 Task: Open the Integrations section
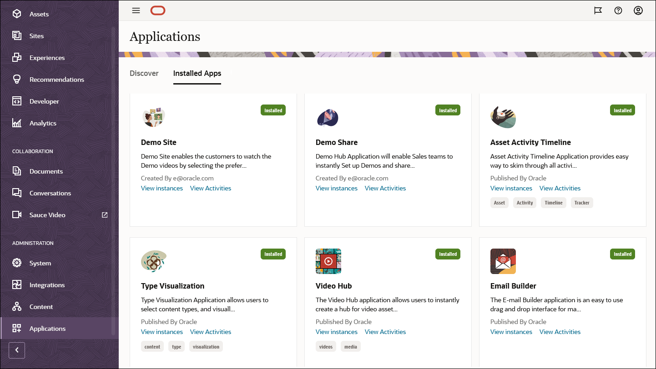point(47,284)
